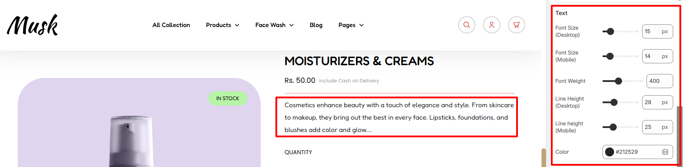Viewport: 683px width, 167px height.
Task: Click the Line height (Mobile) slider handle
Action: click(x=613, y=127)
